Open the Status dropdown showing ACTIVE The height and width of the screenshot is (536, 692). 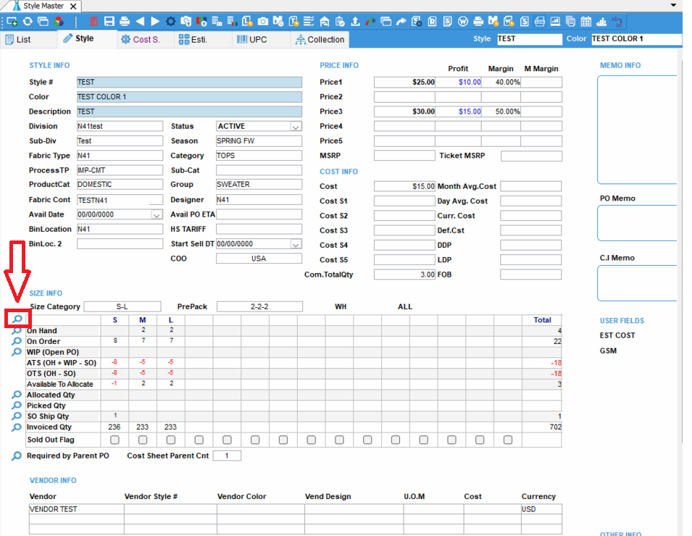pyautogui.click(x=295, y=127)
